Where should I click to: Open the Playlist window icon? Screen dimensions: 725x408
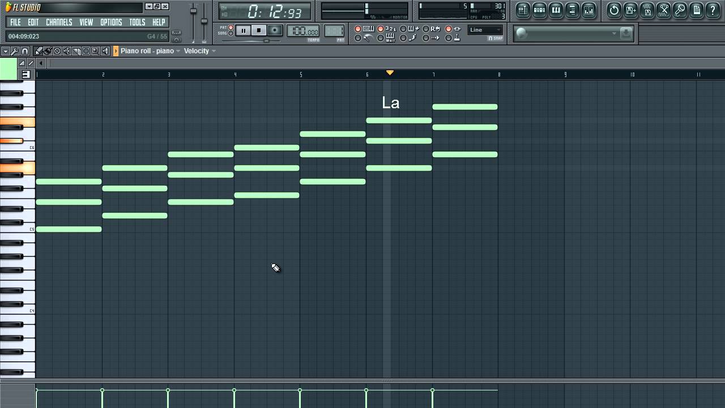coord(523,10)
